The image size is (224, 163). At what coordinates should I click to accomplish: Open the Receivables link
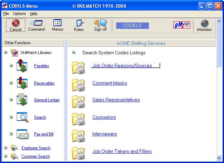(44, 83)
